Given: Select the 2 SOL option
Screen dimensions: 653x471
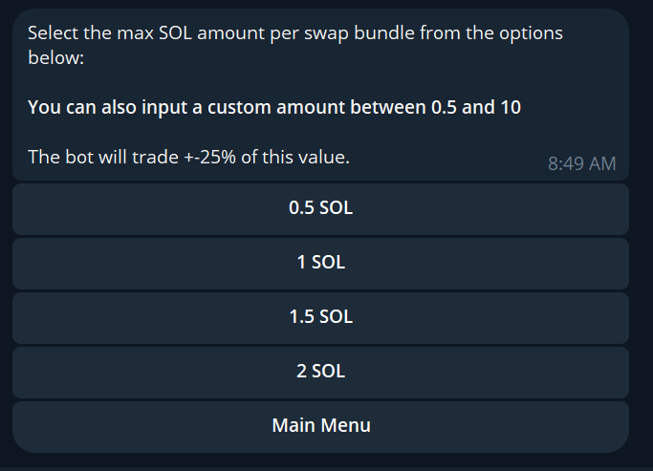Looking at the screenshot, I should coord(320,372).
